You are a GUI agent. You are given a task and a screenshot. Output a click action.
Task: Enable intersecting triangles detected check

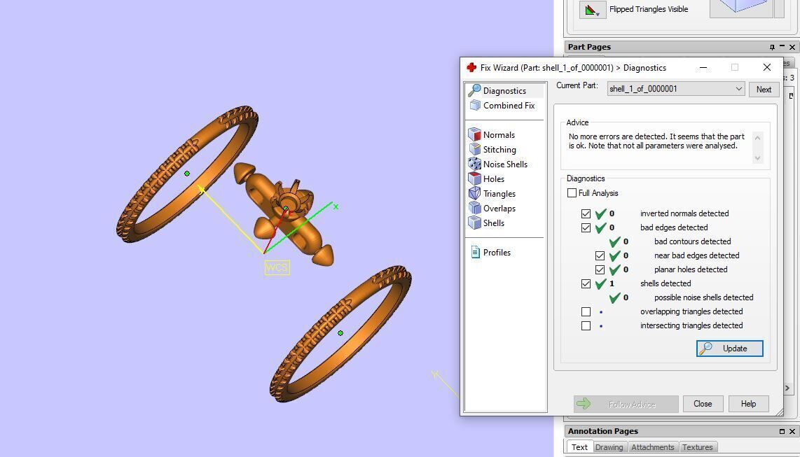[x=586, y=325]
